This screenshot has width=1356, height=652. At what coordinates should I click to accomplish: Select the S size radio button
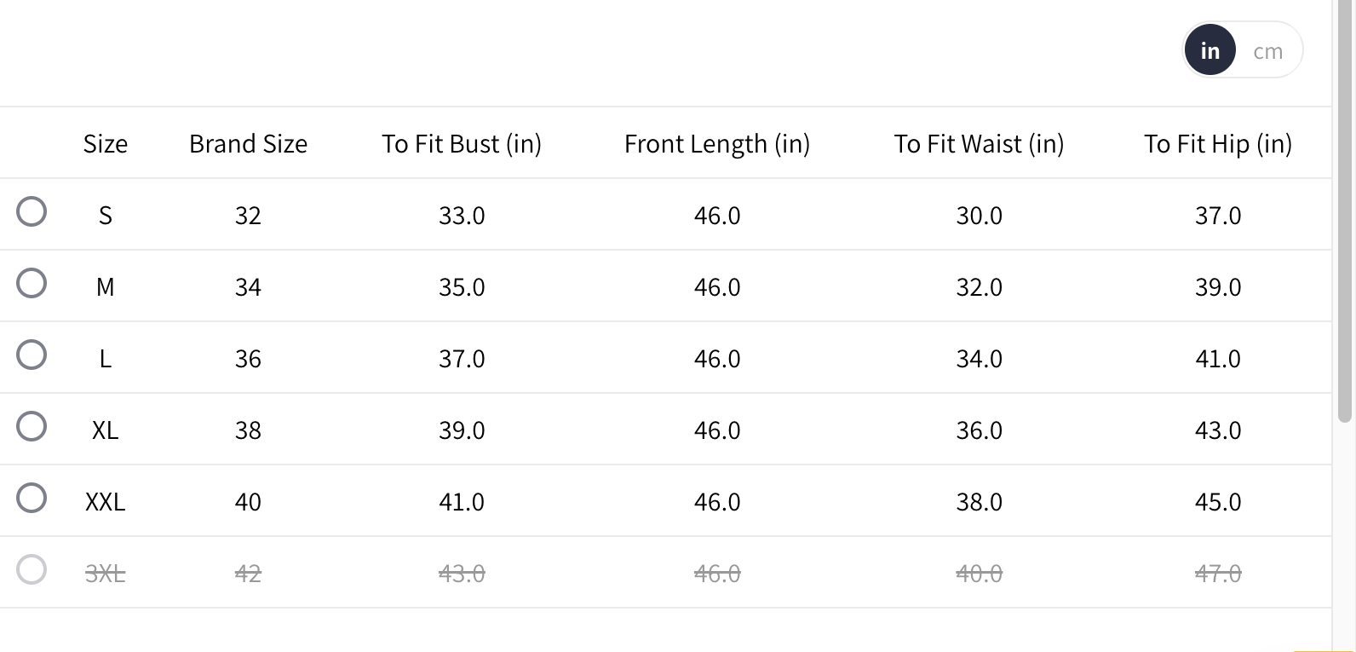point(32,211)
